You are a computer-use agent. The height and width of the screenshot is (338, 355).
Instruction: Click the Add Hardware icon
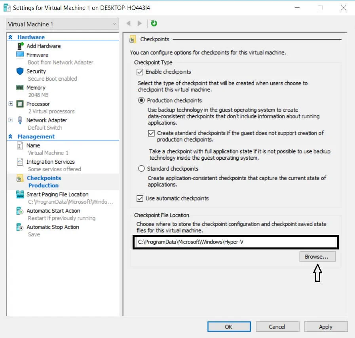coord(20,46)
